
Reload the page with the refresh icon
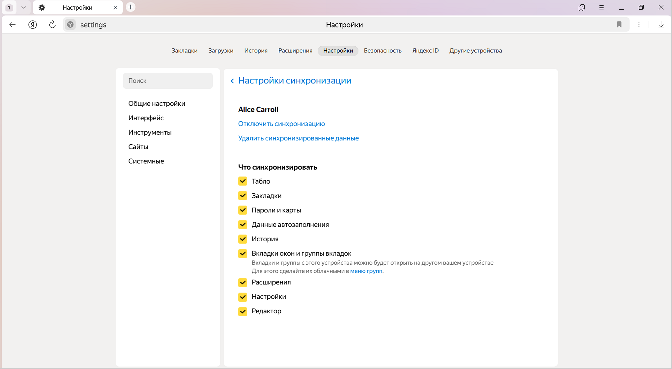click(52, 25)
